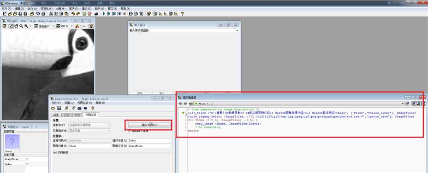Open the 控制流 control flow dropdown
The width and height of the screenshot is (428, 173).
pos(90,125)
